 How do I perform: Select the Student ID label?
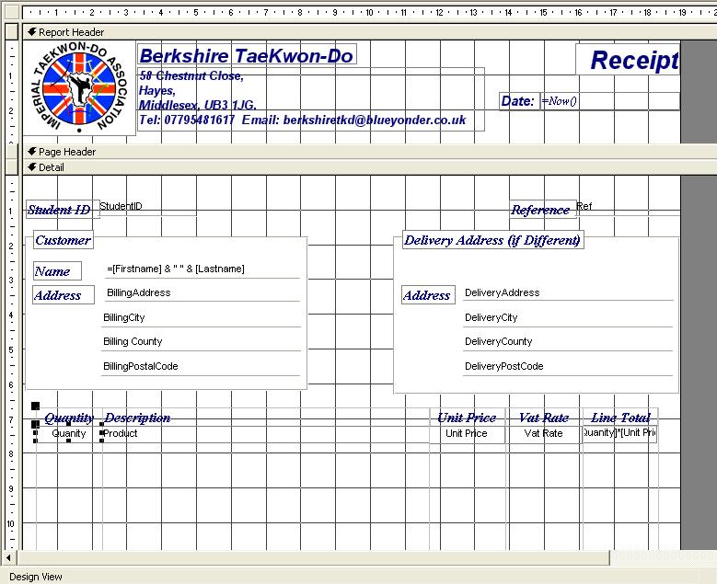click(x=63, y=210)
